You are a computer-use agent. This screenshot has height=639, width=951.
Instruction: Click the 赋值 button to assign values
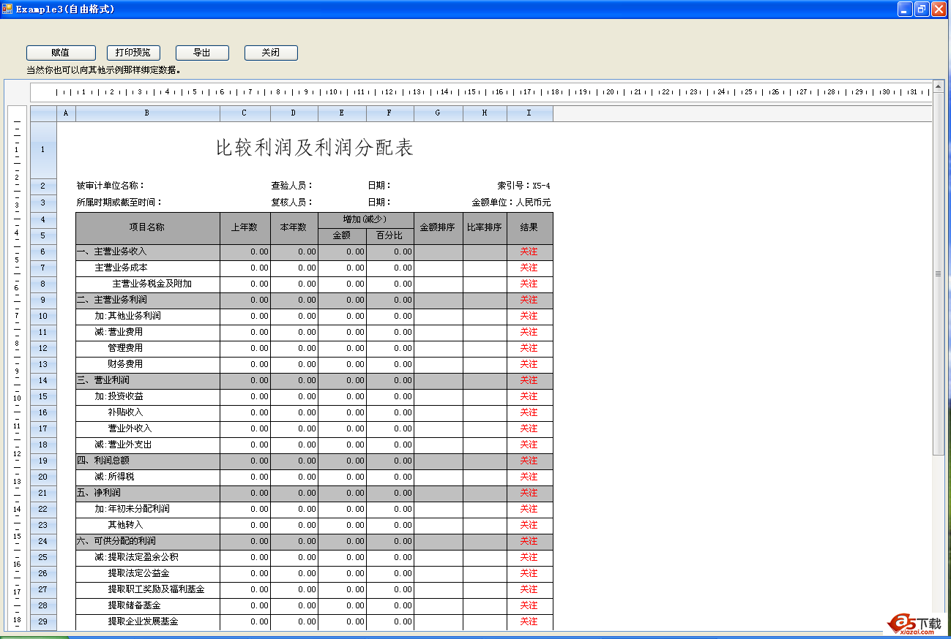(61, 52)
